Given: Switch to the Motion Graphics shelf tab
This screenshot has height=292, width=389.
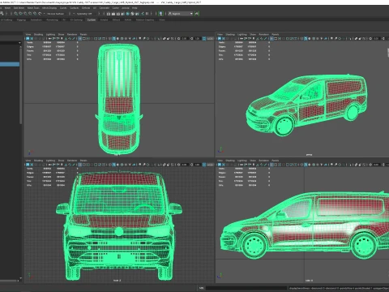Looking at the screenshot, I should [145, 19].
